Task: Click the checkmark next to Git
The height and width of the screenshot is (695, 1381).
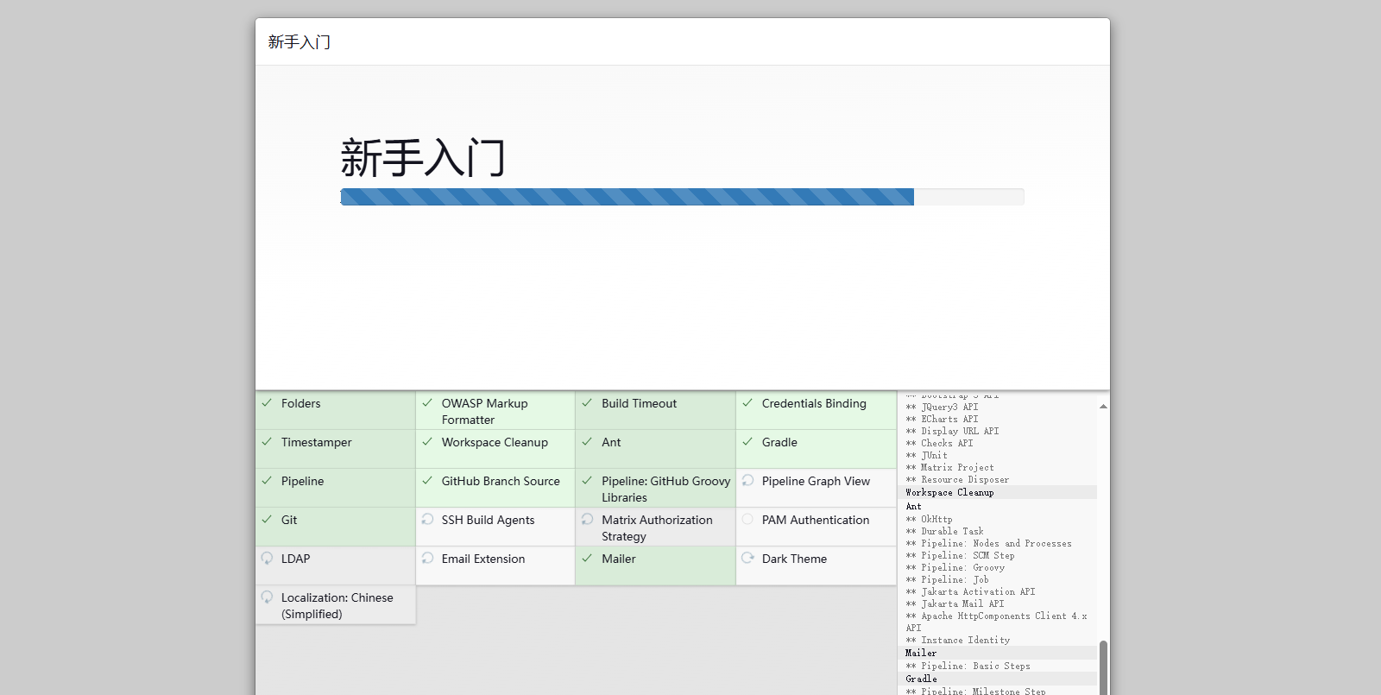Action: [268, 520]
